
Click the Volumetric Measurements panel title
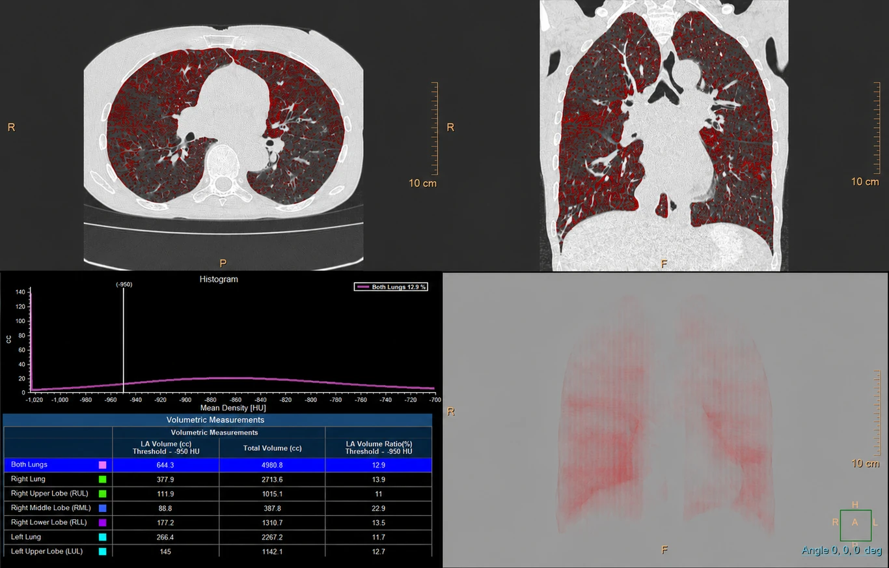tap(215, 420)
